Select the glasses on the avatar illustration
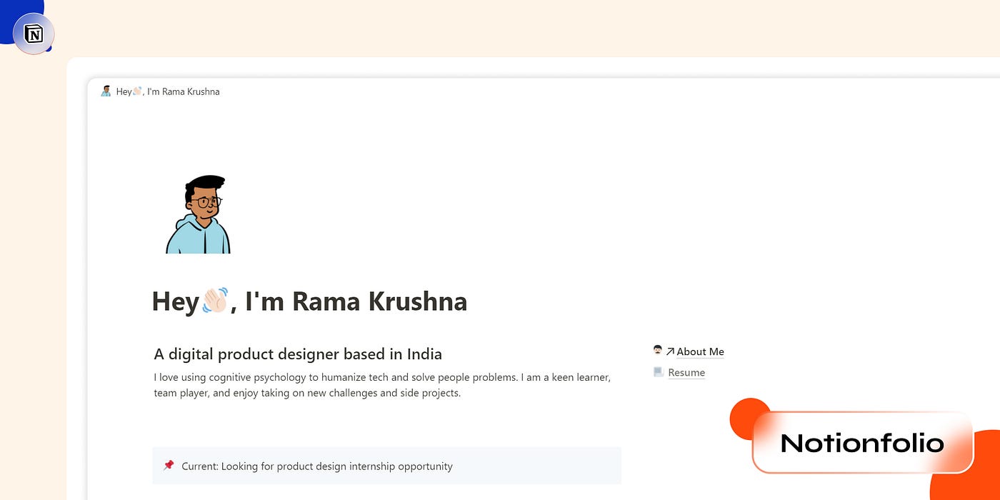 point(208,202)
